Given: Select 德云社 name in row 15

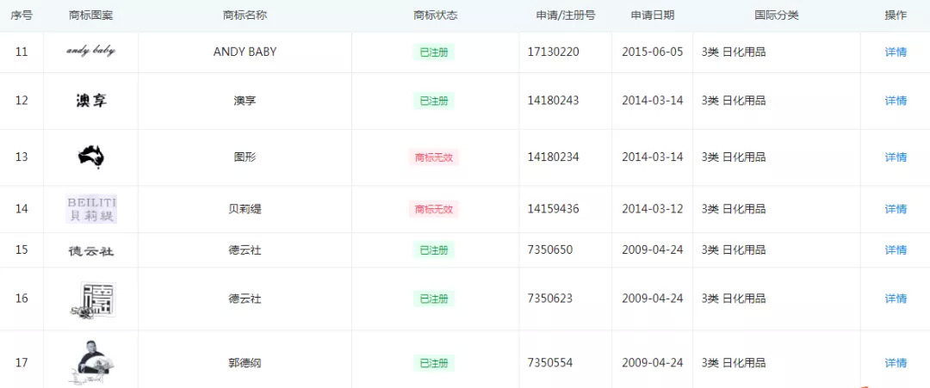Looking at the screenshot, I should pyautogui.click(x=245, y=249).
